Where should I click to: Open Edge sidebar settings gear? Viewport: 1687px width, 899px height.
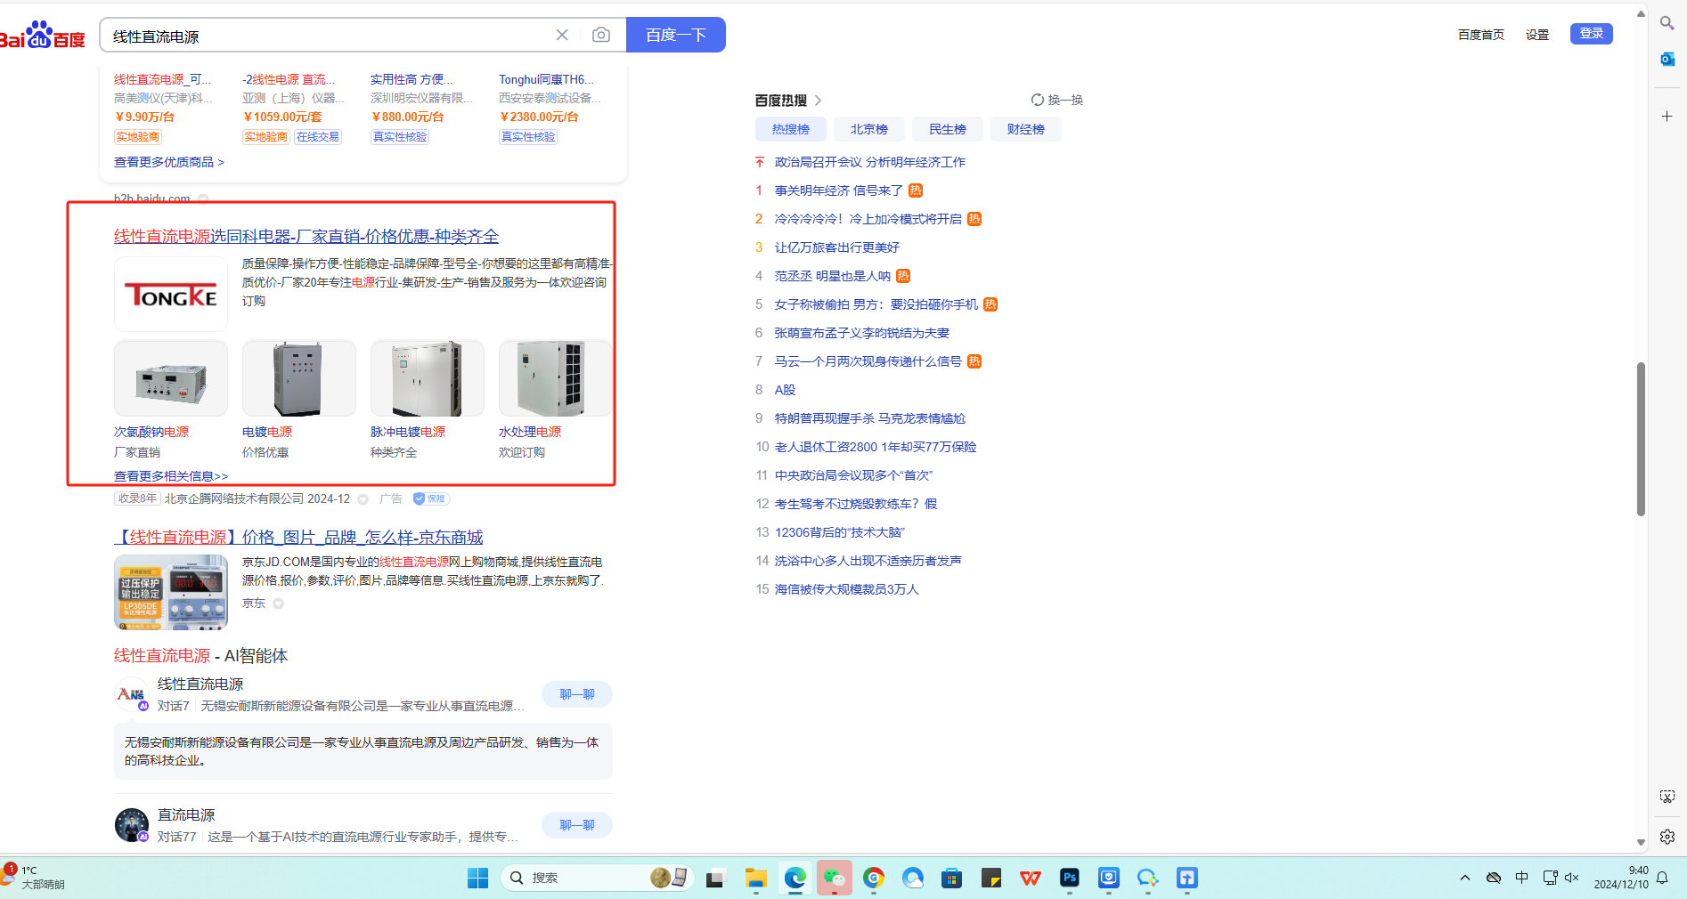(1667, 837)
